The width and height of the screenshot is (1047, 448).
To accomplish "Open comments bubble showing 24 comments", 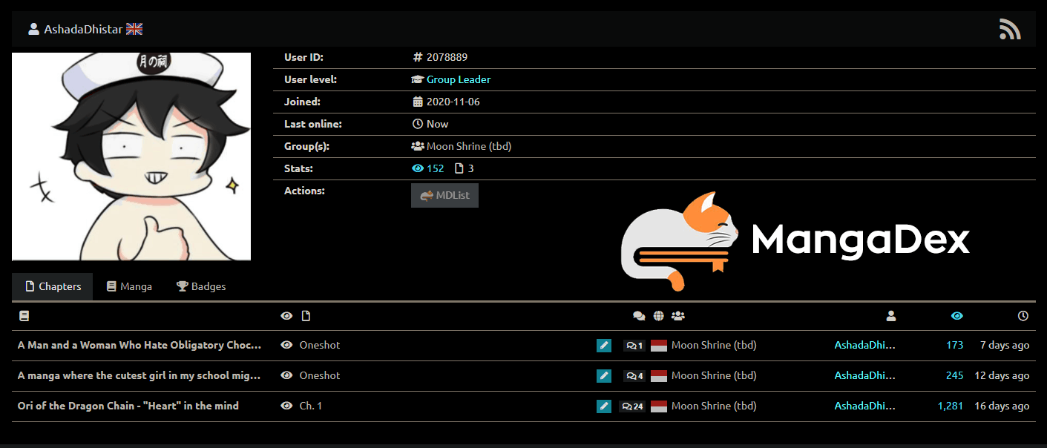I will (x=632, y=406).
